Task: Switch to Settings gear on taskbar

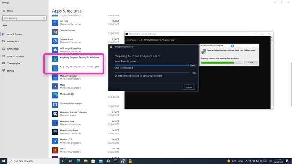Action: 108,161
